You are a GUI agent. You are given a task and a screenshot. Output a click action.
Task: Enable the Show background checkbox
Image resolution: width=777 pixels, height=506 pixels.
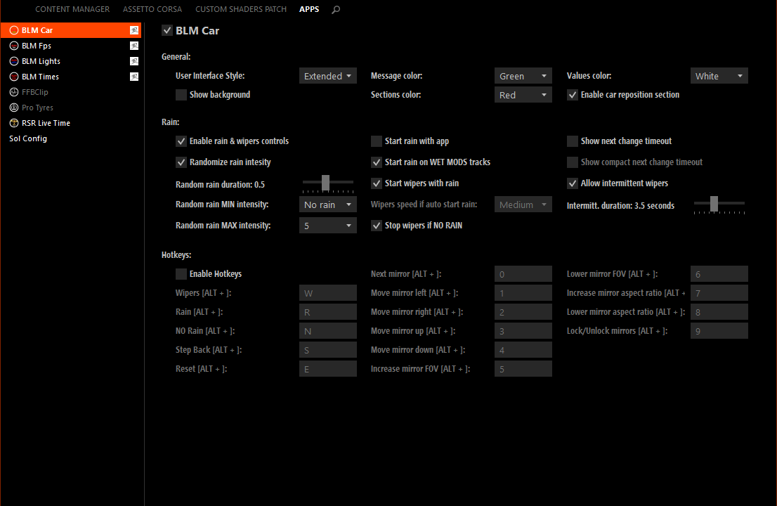pyautogui.click(x=181, y=95)
